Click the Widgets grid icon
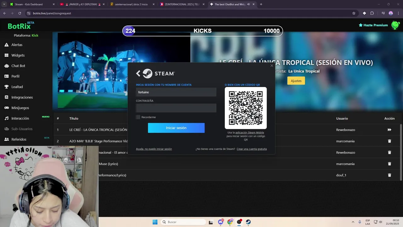This screenshot has width=403, height=227. 6,55
